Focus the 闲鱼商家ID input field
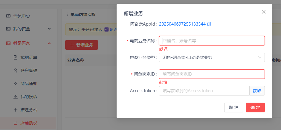The width and height of the screenshot is (281, 130). pyautogui.click(x=212, y=74)
